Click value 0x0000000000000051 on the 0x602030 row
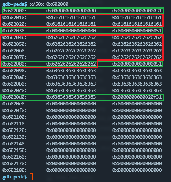The width and height of the screenshot is (171, 182). (137, 31)
